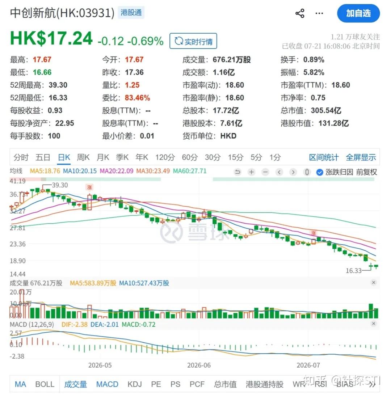Image resolution: width=391 pixels, height=397 pixels.
Task: Click the first 涨 marker in May
Action: (x=89, y=187)
